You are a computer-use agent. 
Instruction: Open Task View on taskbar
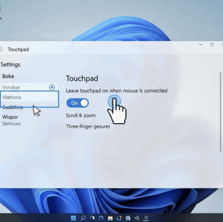[92, 218]
